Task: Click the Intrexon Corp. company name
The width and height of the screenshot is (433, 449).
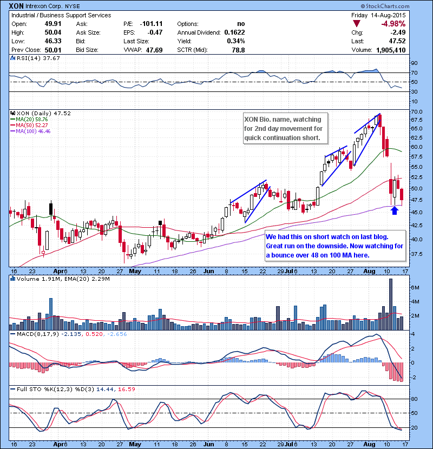Action: (x=44, y=6)
